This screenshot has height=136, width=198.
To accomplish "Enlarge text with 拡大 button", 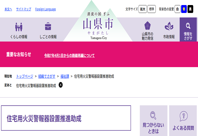I will [x=143, y=9].
